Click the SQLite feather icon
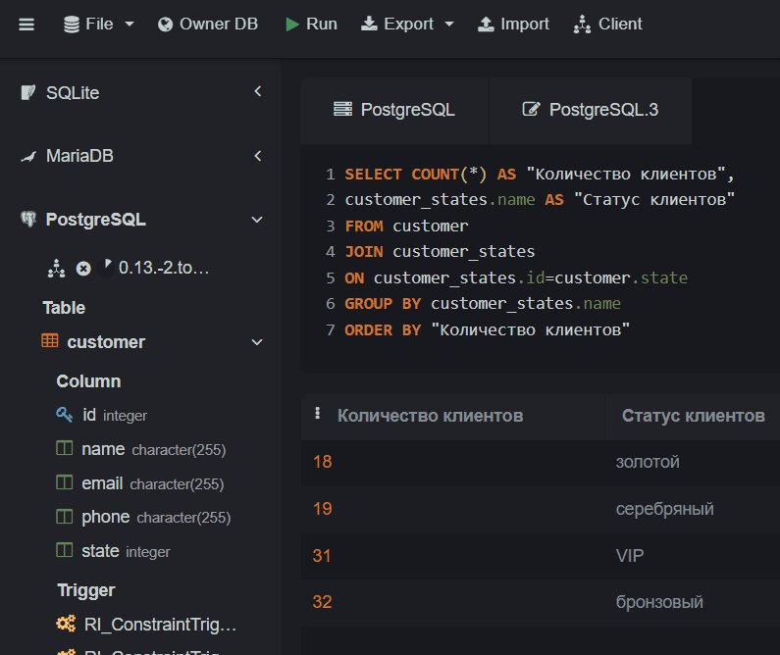Viewport: 780px width, 655px height. pyautogui.click(x=28, y=92)
